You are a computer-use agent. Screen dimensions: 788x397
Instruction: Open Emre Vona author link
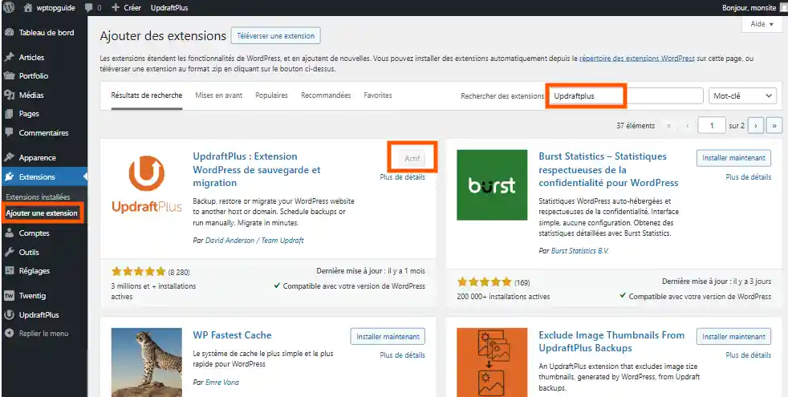pyautogui.click(x=222, y=383)
